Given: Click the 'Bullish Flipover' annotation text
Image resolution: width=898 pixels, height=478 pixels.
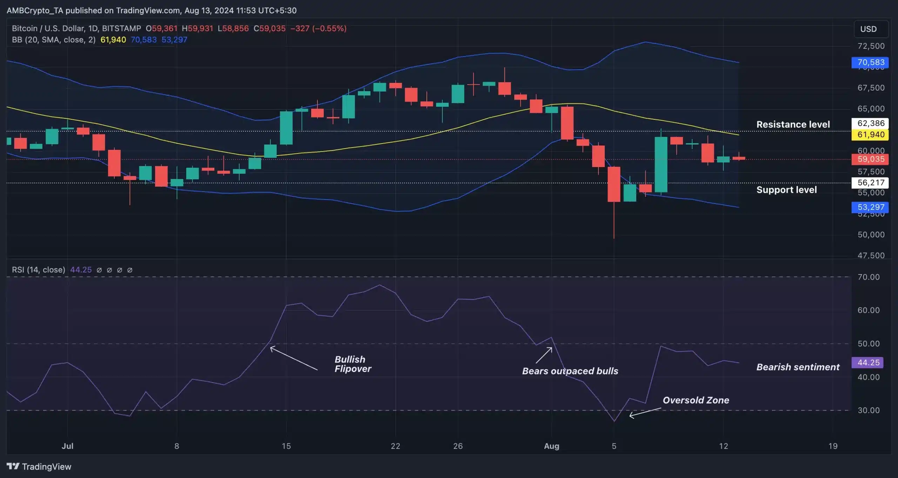Looking at the screenshot, I should [x=353, y=364].
